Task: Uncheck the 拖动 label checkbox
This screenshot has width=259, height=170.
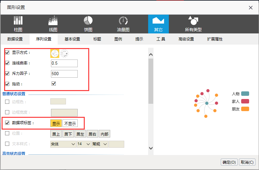Action: coord(7,84)
